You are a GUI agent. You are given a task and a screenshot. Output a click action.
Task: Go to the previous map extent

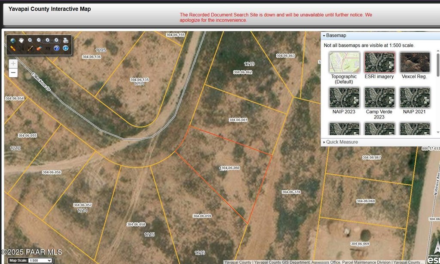(x=48, y=40)
